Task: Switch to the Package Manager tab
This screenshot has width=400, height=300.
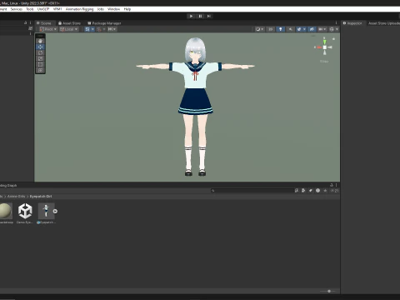Action: [x=104, y=23]
